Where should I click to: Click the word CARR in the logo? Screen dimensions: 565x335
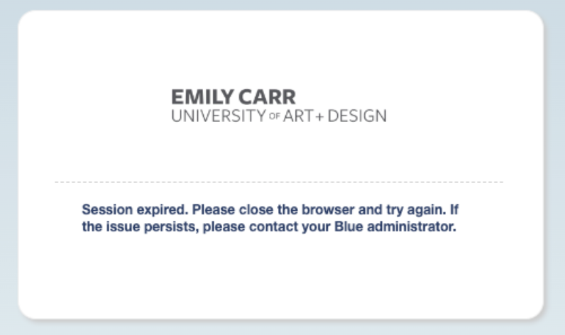pyautogui.click(x=267, y=97)
